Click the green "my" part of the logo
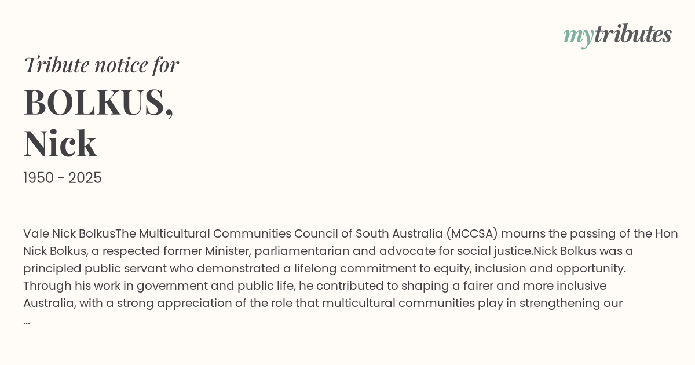The width and height of the screenshot is (695, 365). (578, 36)
